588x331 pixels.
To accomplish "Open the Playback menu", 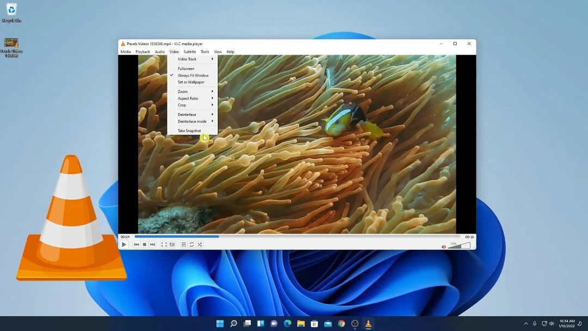I will coord(143,52).
